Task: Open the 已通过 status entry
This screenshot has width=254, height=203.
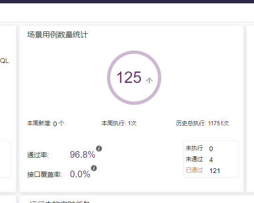Action: click(x=194, y=170)
